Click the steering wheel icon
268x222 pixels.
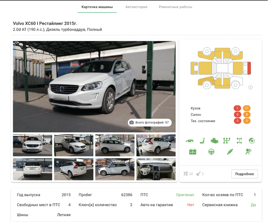211,151
